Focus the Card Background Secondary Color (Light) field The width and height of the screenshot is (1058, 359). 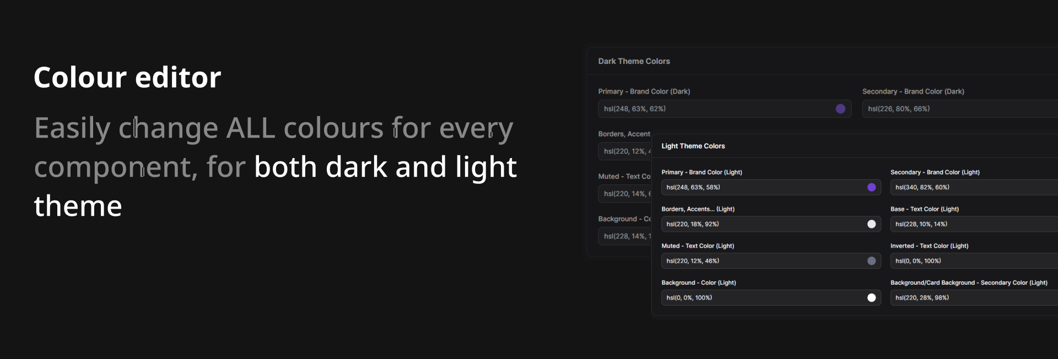tap(973, 298)
